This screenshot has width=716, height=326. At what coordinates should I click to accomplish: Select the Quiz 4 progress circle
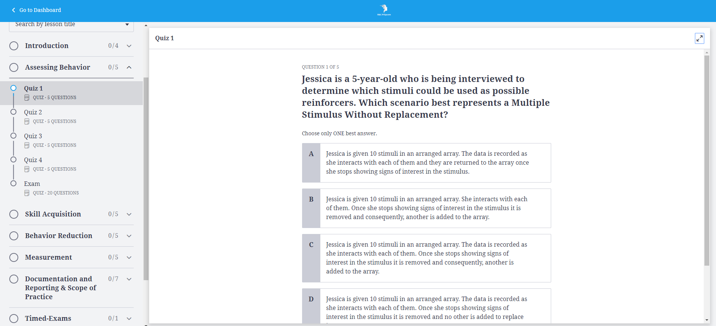(13, 159)
